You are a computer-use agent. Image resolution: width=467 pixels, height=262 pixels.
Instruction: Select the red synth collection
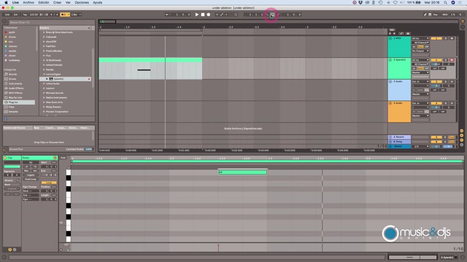pos(12,32)
